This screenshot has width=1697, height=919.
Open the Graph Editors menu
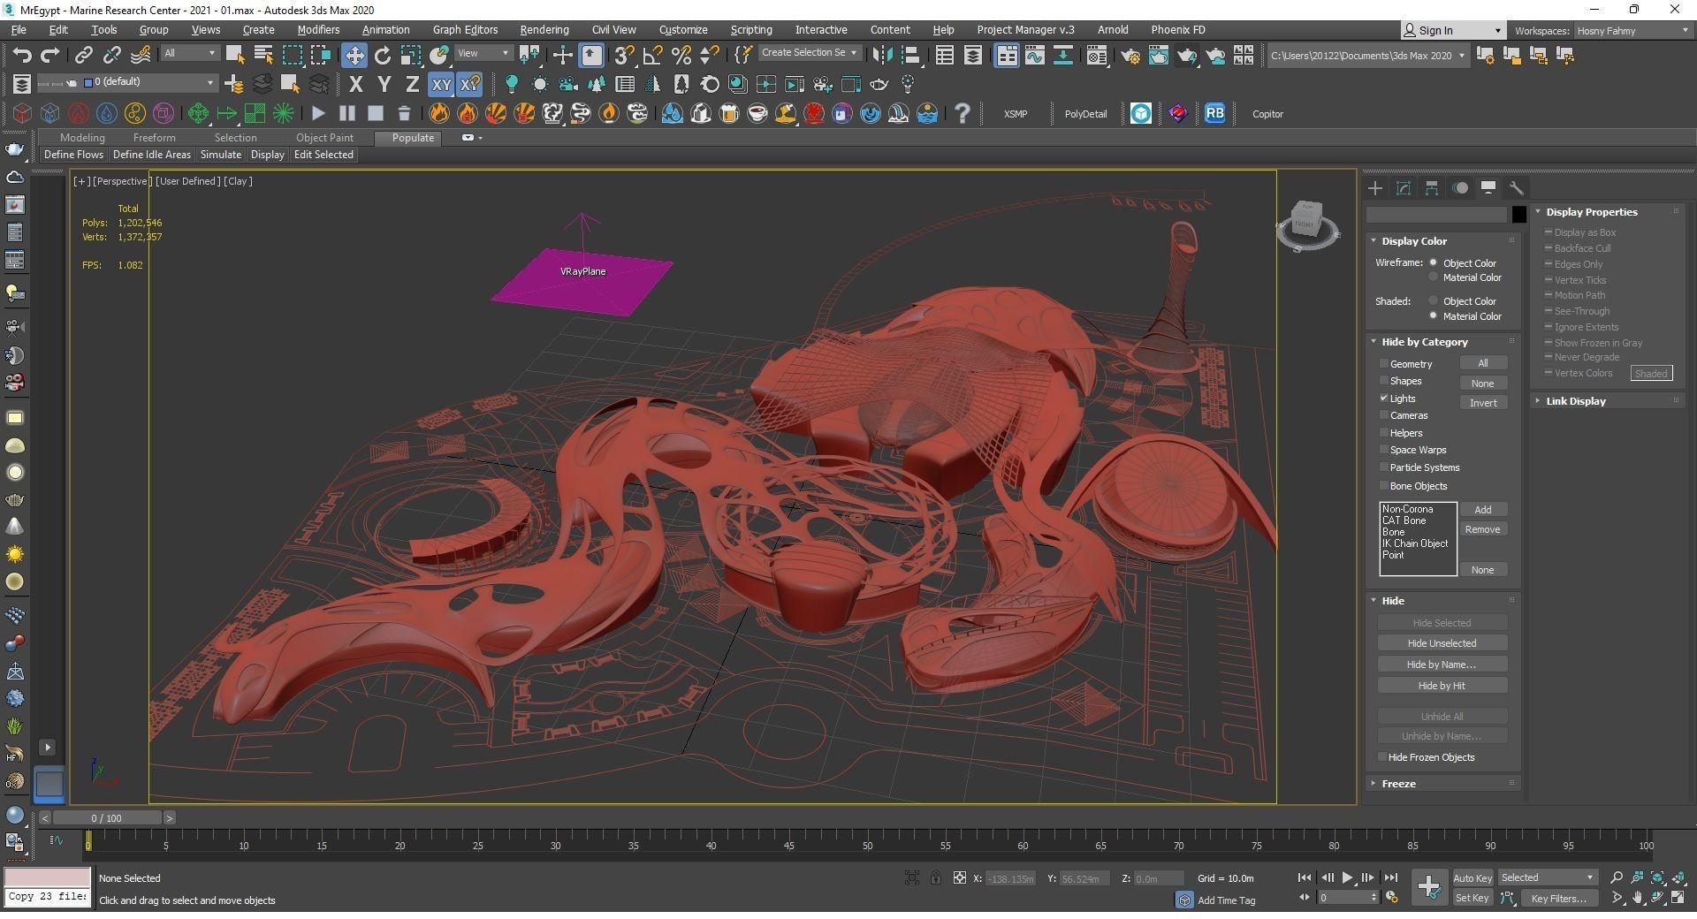click(x=465, y=29)
